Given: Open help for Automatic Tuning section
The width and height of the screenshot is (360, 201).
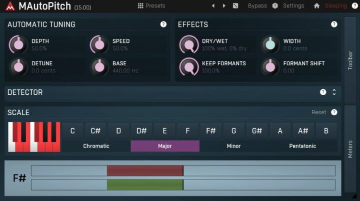Looking at the screenshot, I should point(163,24).
